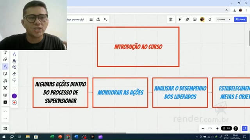
Task: Open the apps grid icon in top bar
Action: tap(171, 19)
